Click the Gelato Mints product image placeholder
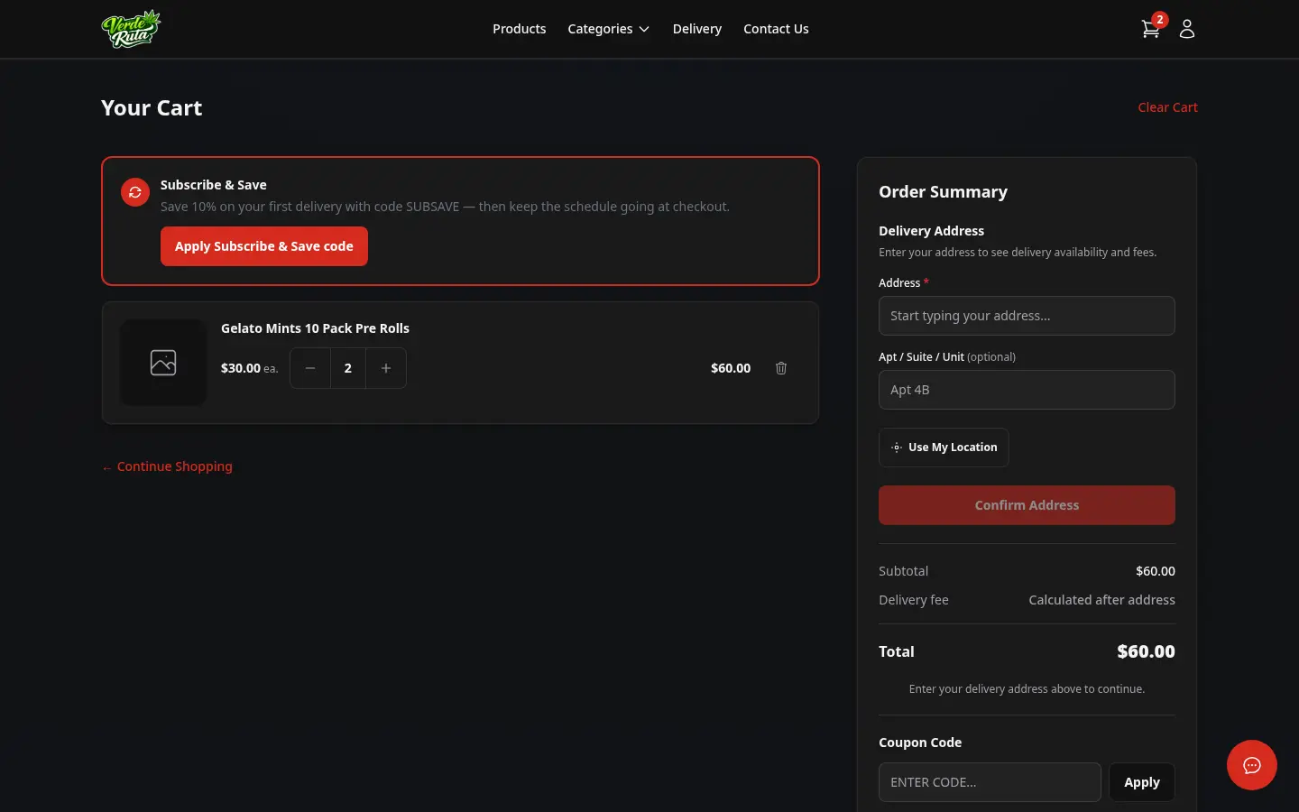Screen dimensions: 1299x812 point(163,363)
